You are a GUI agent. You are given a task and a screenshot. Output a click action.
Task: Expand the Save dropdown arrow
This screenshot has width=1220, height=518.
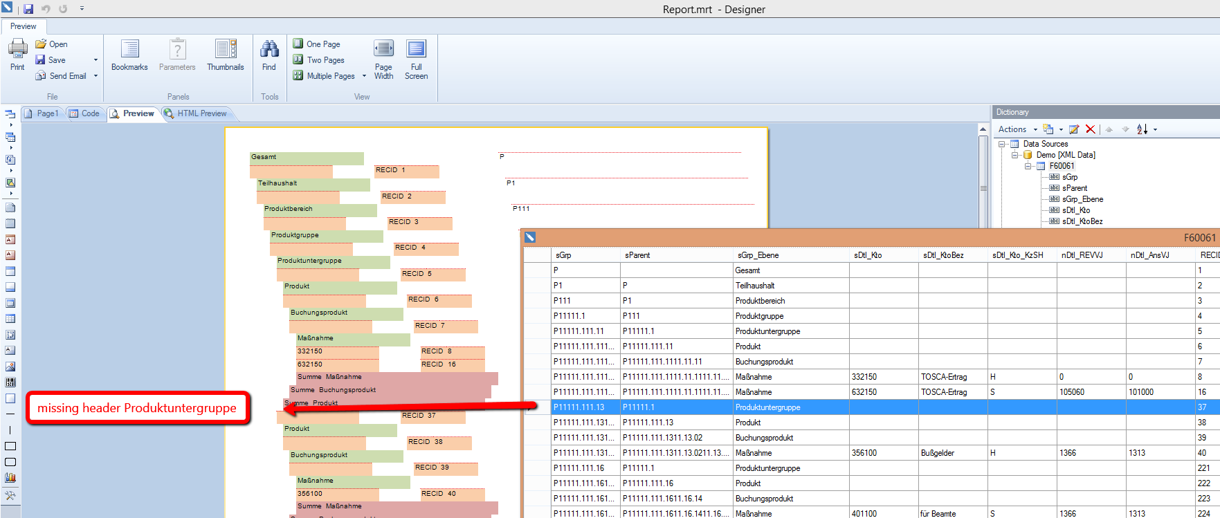point(95,60)
